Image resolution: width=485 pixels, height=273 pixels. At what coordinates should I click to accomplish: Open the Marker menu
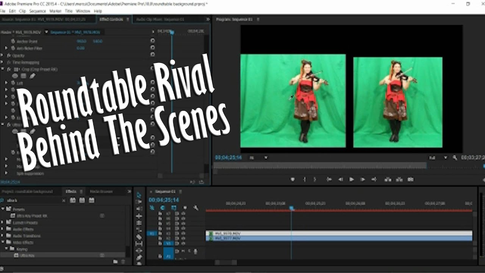(55, 11)
